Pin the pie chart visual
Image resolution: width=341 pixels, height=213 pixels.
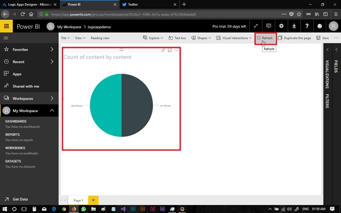pyautogui.click(x=163, y=50)
